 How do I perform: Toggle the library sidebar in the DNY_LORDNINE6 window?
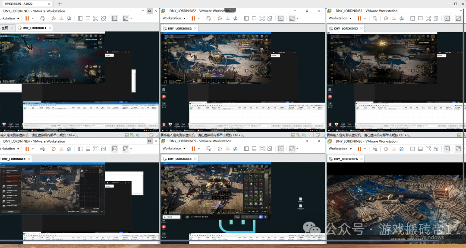coord(412,149)
